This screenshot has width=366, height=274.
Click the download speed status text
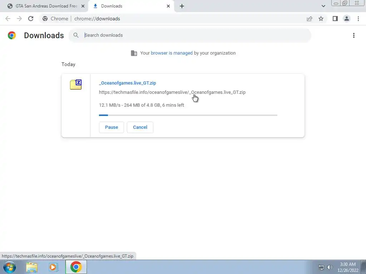tap(142, 105)
